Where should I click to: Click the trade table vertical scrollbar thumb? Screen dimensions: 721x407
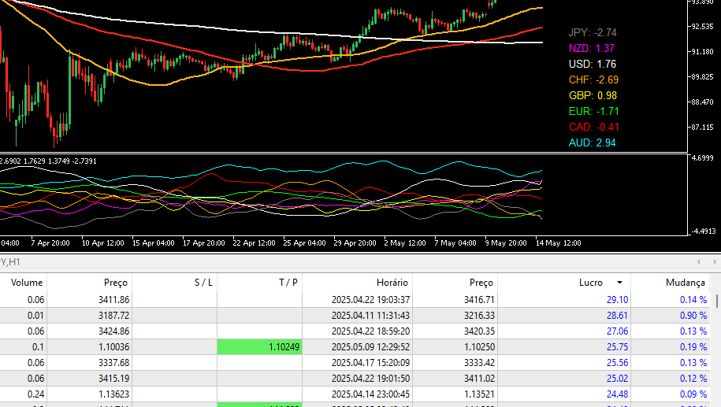(717, 301)
